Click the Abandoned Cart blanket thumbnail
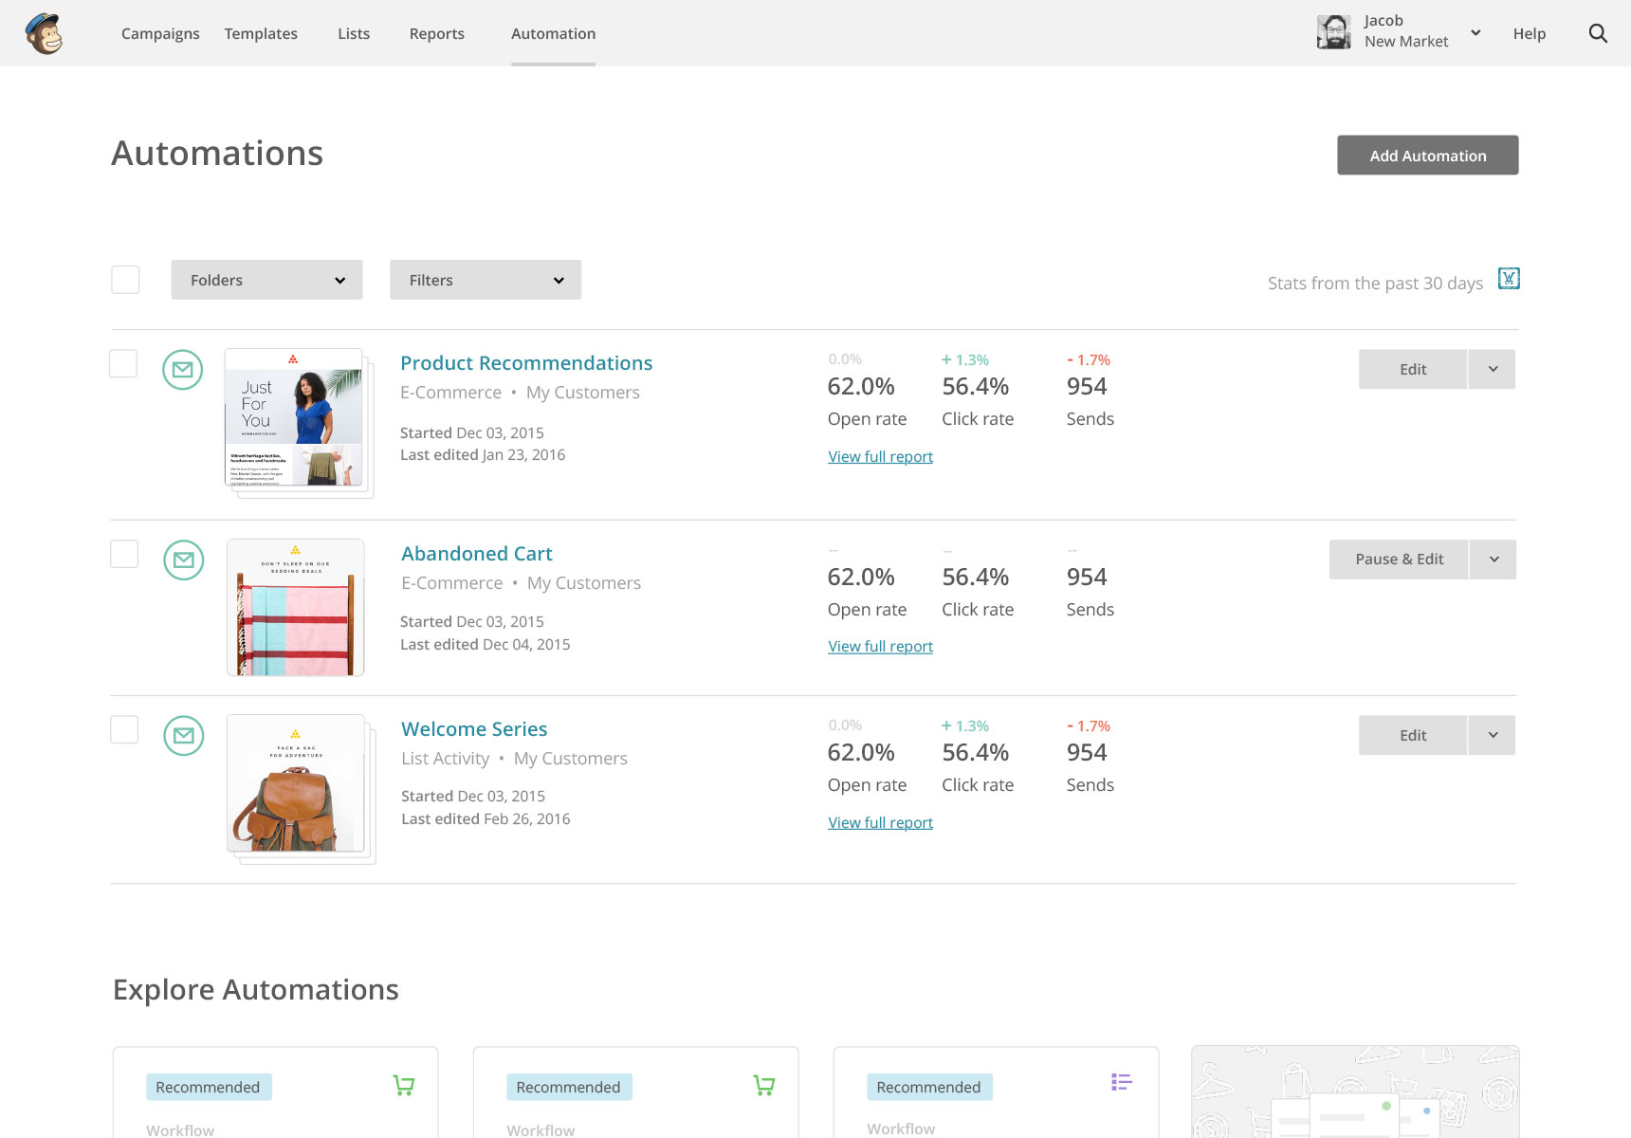1631x1138 pixels. (296, 607)
